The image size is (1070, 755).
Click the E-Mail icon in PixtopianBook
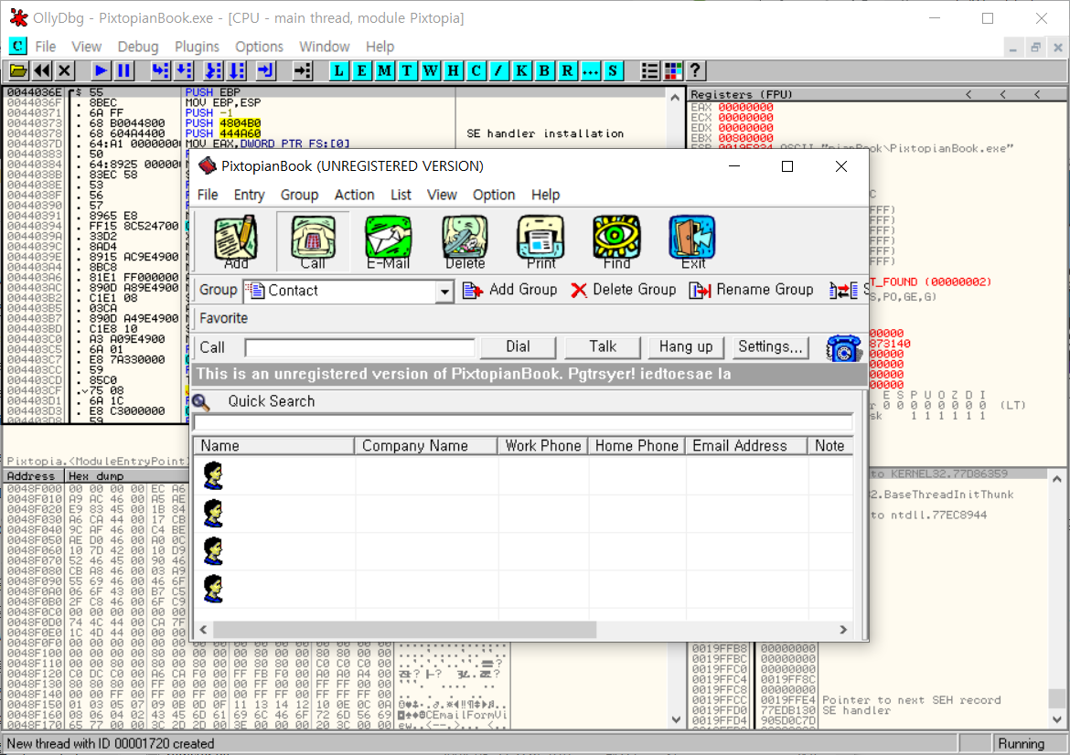click(x=389, y=241)
